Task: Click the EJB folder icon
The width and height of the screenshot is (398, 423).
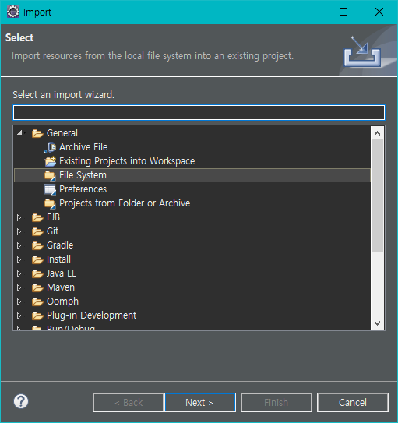Action: click(37, 217)
